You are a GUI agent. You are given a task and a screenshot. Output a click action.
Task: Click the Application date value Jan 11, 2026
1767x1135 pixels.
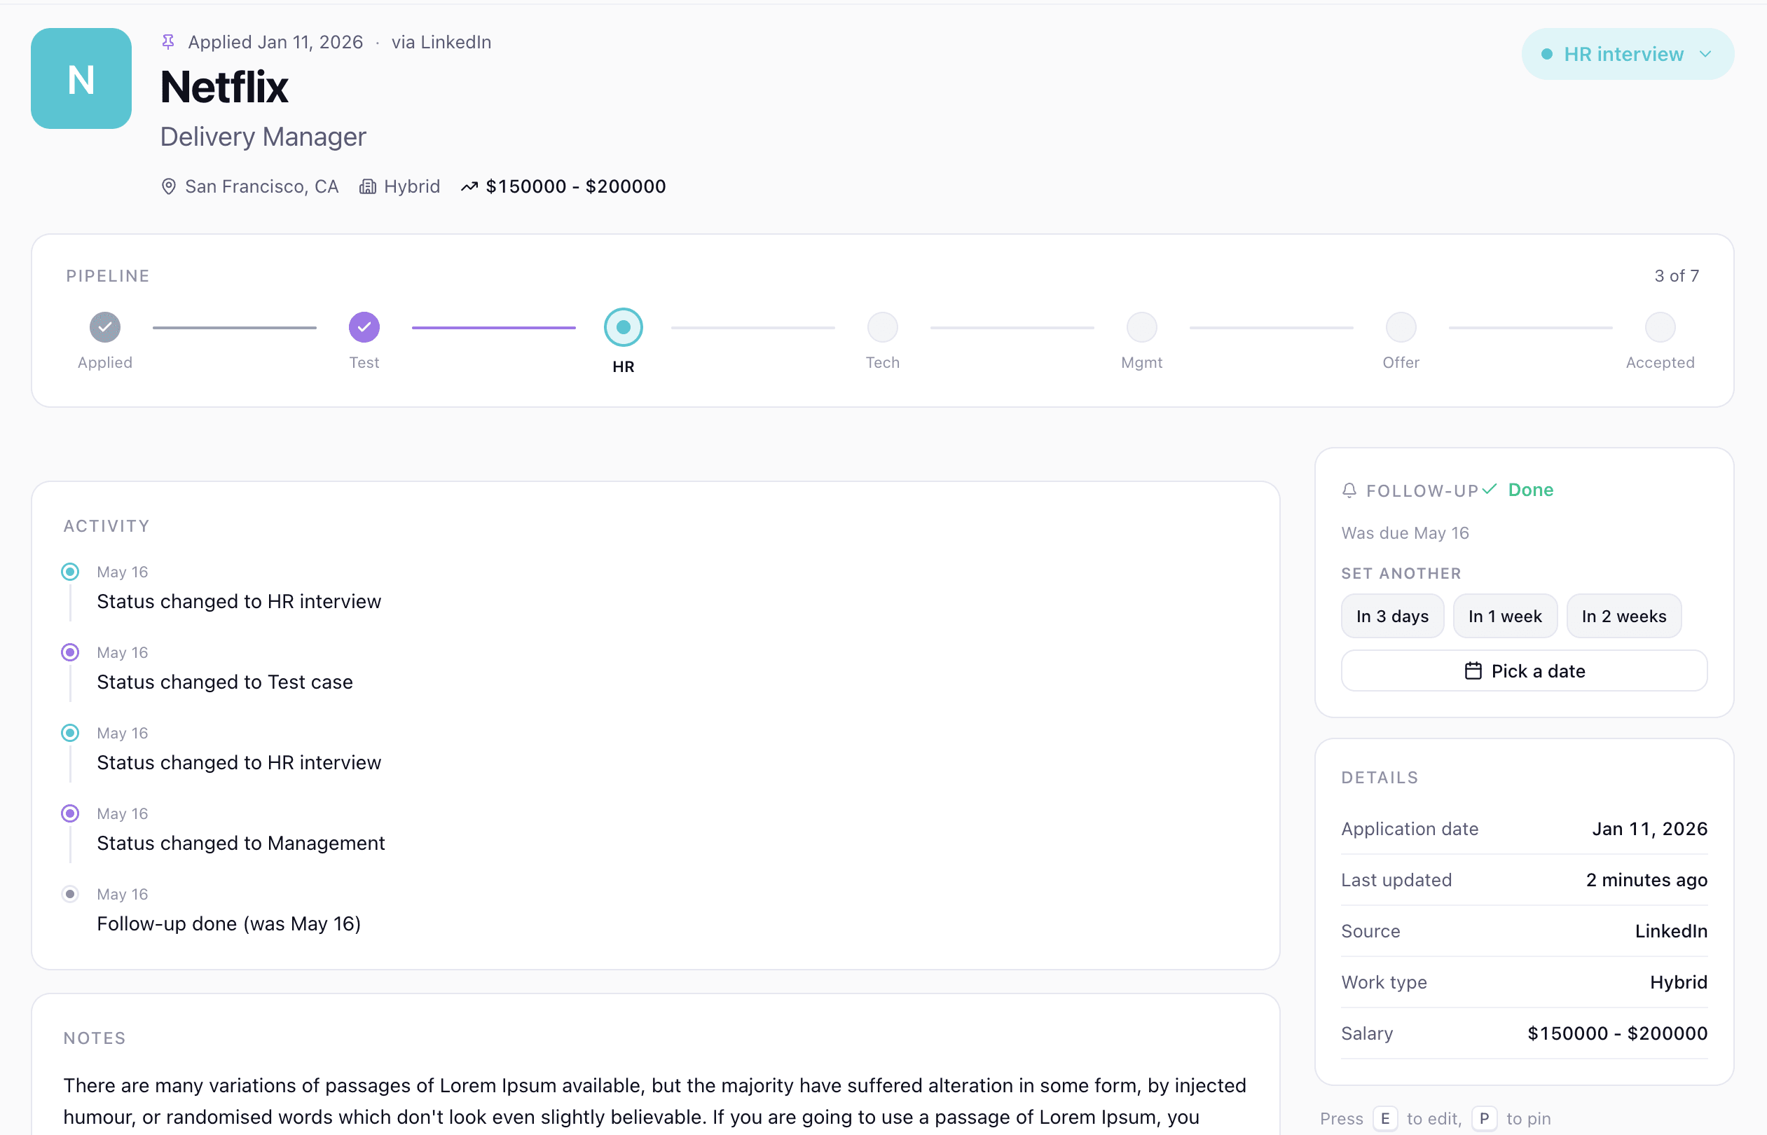pyautogui.click(x=1649, y=829)
